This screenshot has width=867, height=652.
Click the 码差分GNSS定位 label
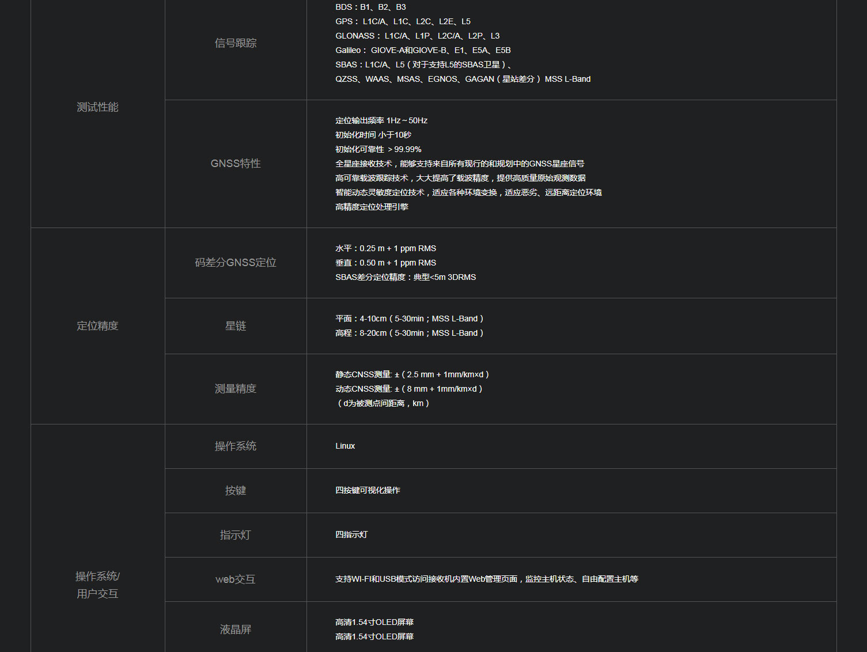236,263
